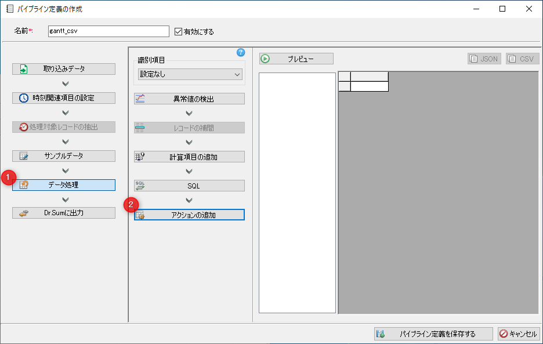The width and height of the screenshot is (543, 344).
Task: Click the 異常値の検出 button
Action: point(190,99)
